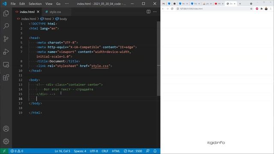The height and width of the screenshot is (154, 274).
Task: Change language mode HTML
Action: tap(116, 151)
